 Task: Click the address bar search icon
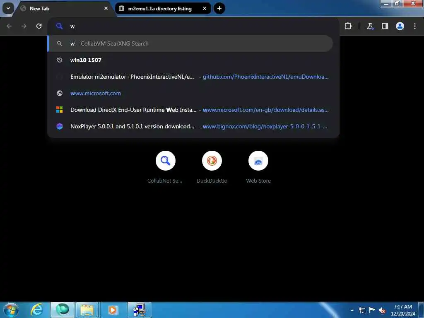coord(60,26)
